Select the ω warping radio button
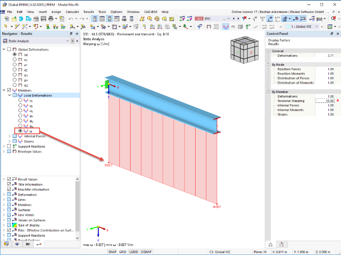Screen dimensions: 341x255 coord(20,131)
